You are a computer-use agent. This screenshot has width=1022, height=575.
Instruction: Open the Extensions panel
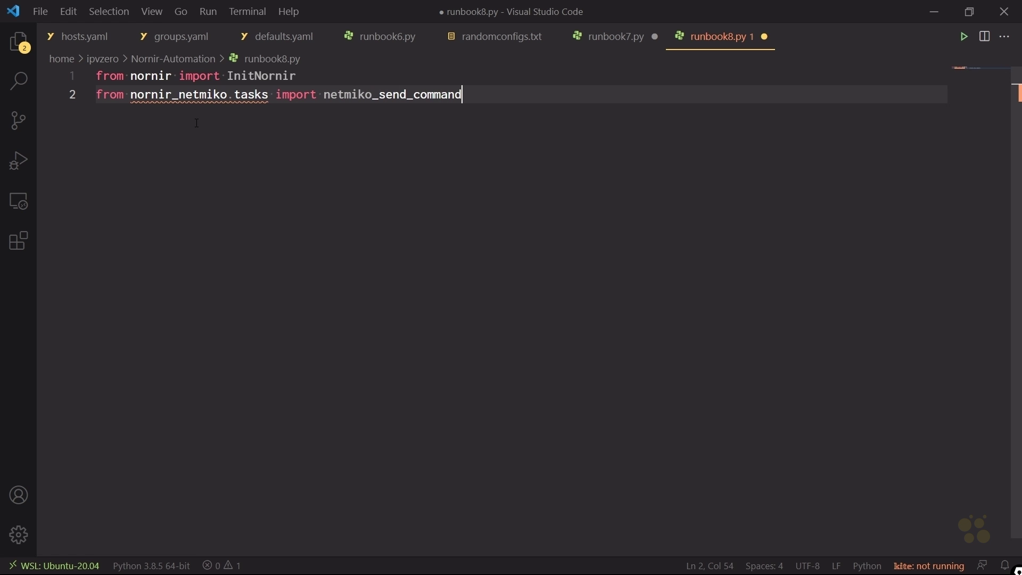point(19,241)
